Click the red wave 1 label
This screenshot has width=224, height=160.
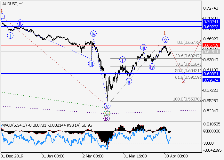(x=164, y=33)
